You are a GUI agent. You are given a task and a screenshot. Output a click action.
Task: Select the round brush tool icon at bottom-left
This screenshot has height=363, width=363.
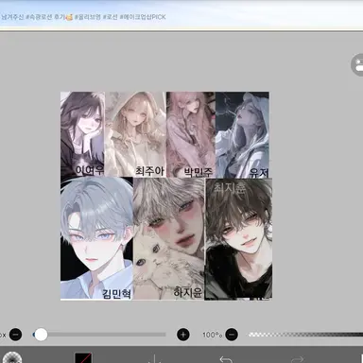coord(11,358)
